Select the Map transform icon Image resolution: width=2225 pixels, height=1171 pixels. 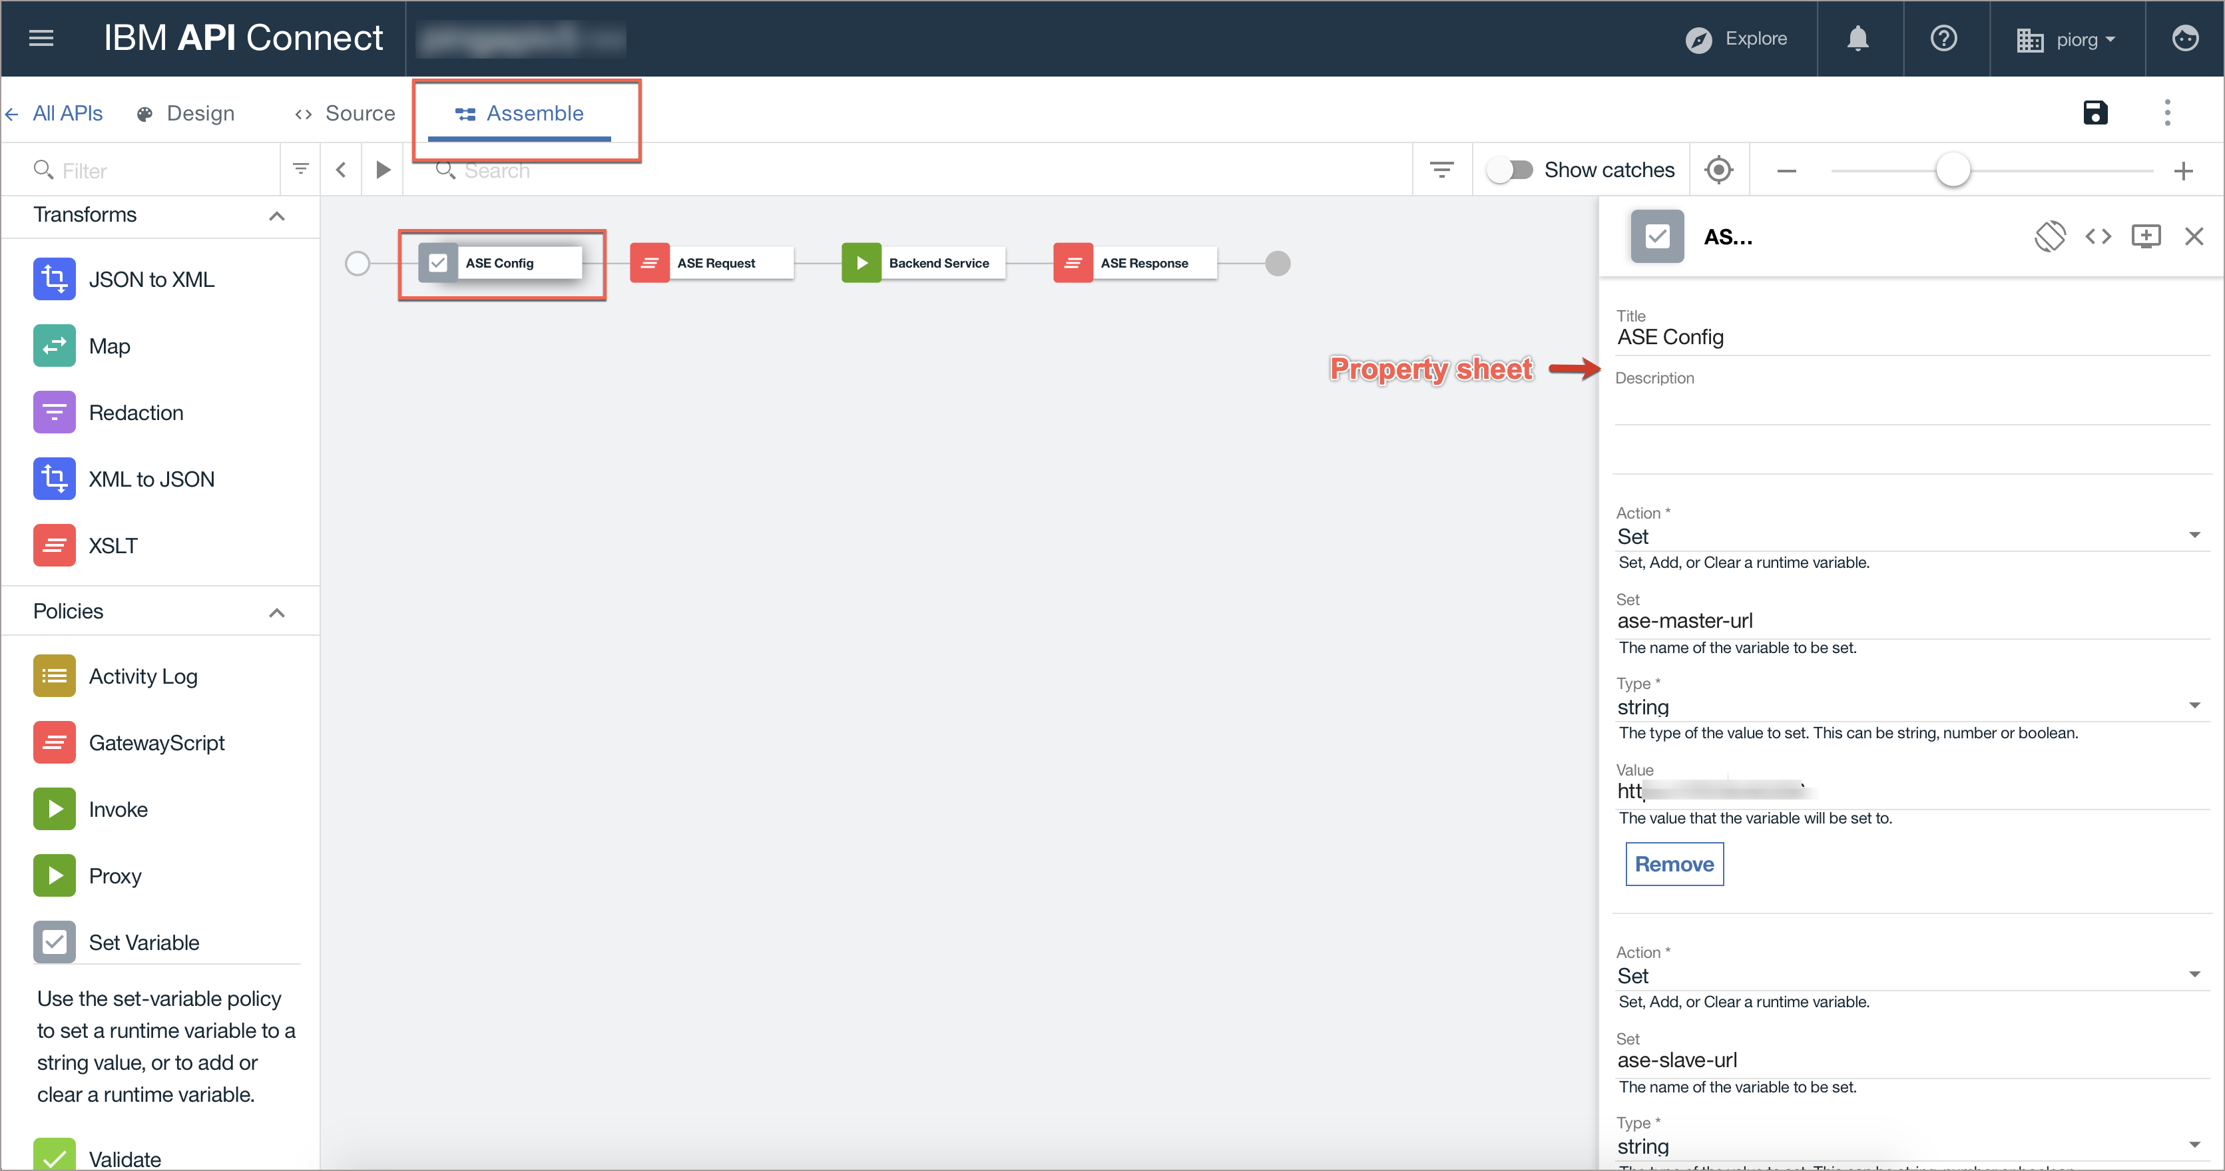(x=53, y=346)
